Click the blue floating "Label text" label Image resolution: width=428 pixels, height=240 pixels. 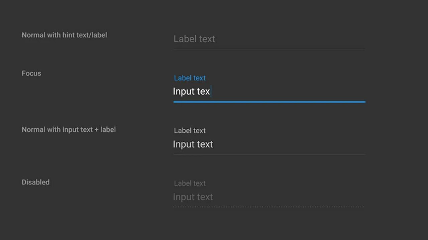coord(190,78)
